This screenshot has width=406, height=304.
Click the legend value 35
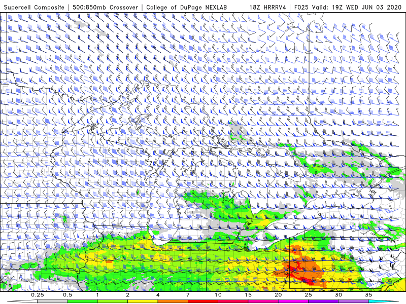[368, 295]
